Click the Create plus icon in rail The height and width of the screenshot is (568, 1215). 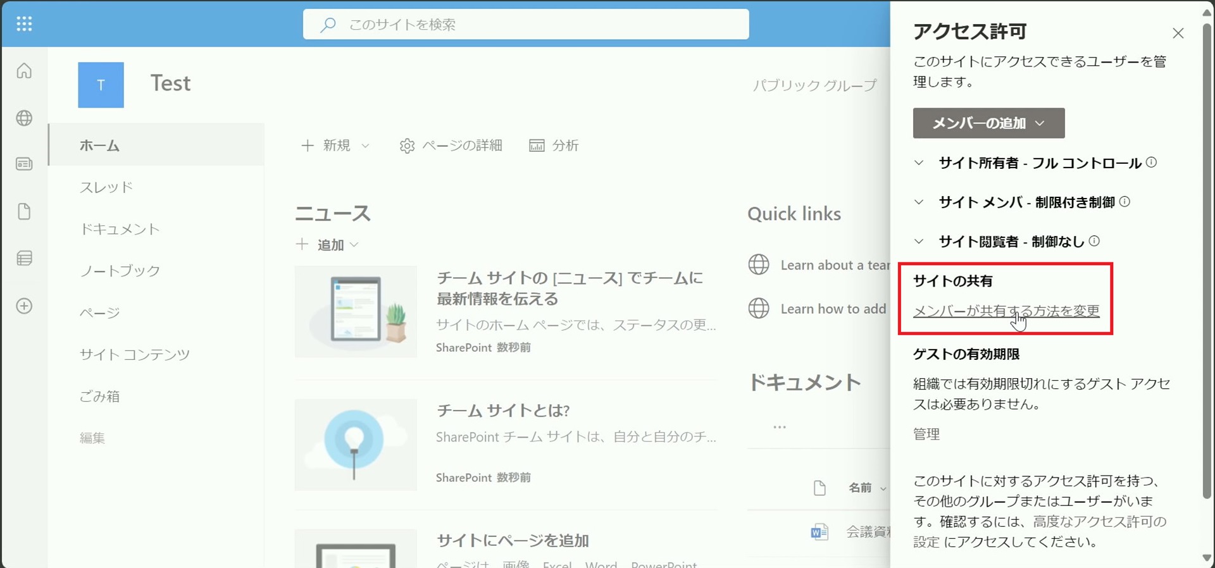[x=24, y=306]
